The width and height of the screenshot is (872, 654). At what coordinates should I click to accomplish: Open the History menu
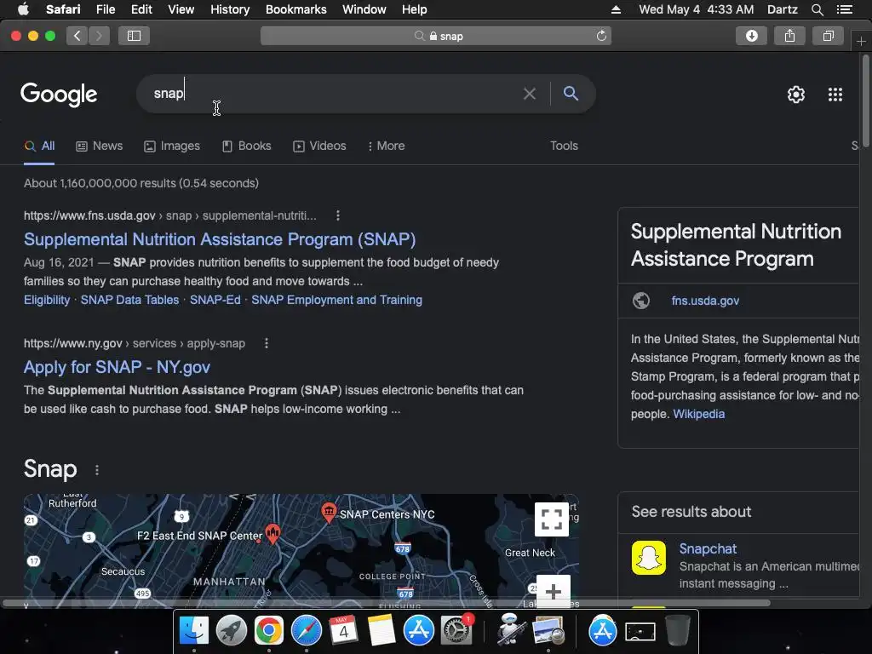point(230,9)
